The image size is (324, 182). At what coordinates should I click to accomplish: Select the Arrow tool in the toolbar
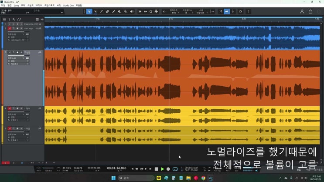click(89, 11)
